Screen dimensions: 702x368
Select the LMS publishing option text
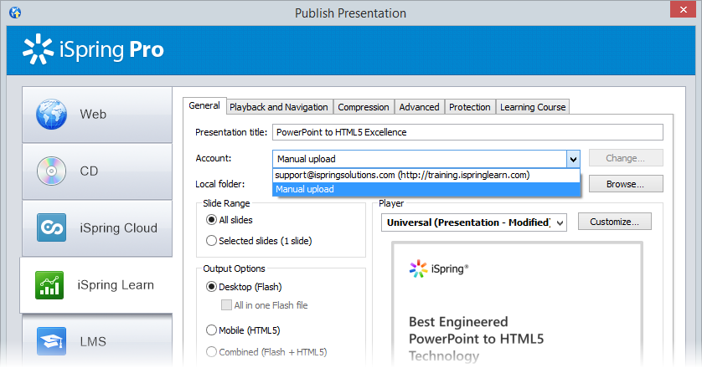[93, 341]
